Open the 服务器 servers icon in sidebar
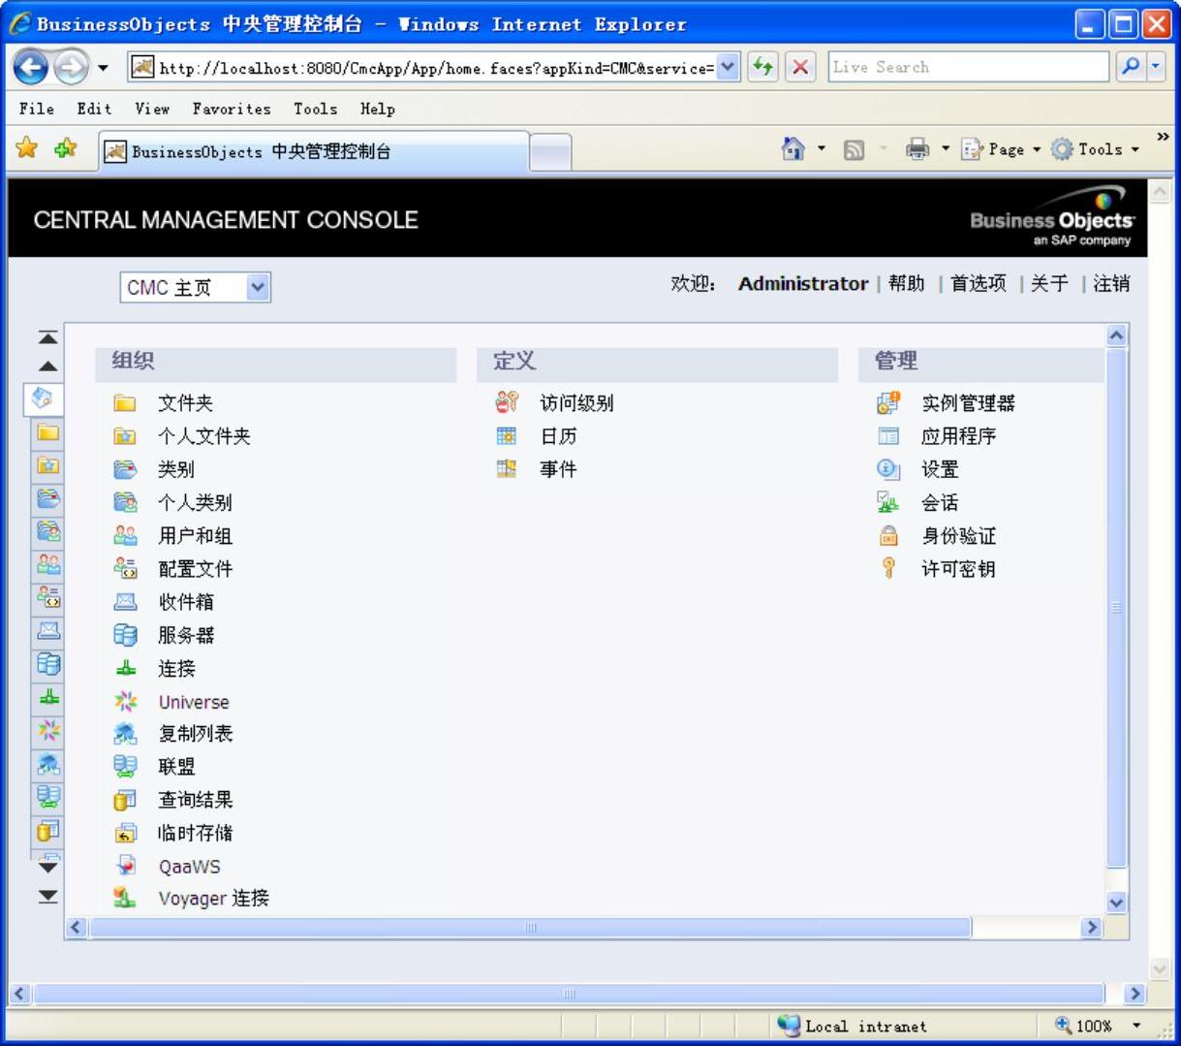The image size is (1181, 1046). coord(48,664)
